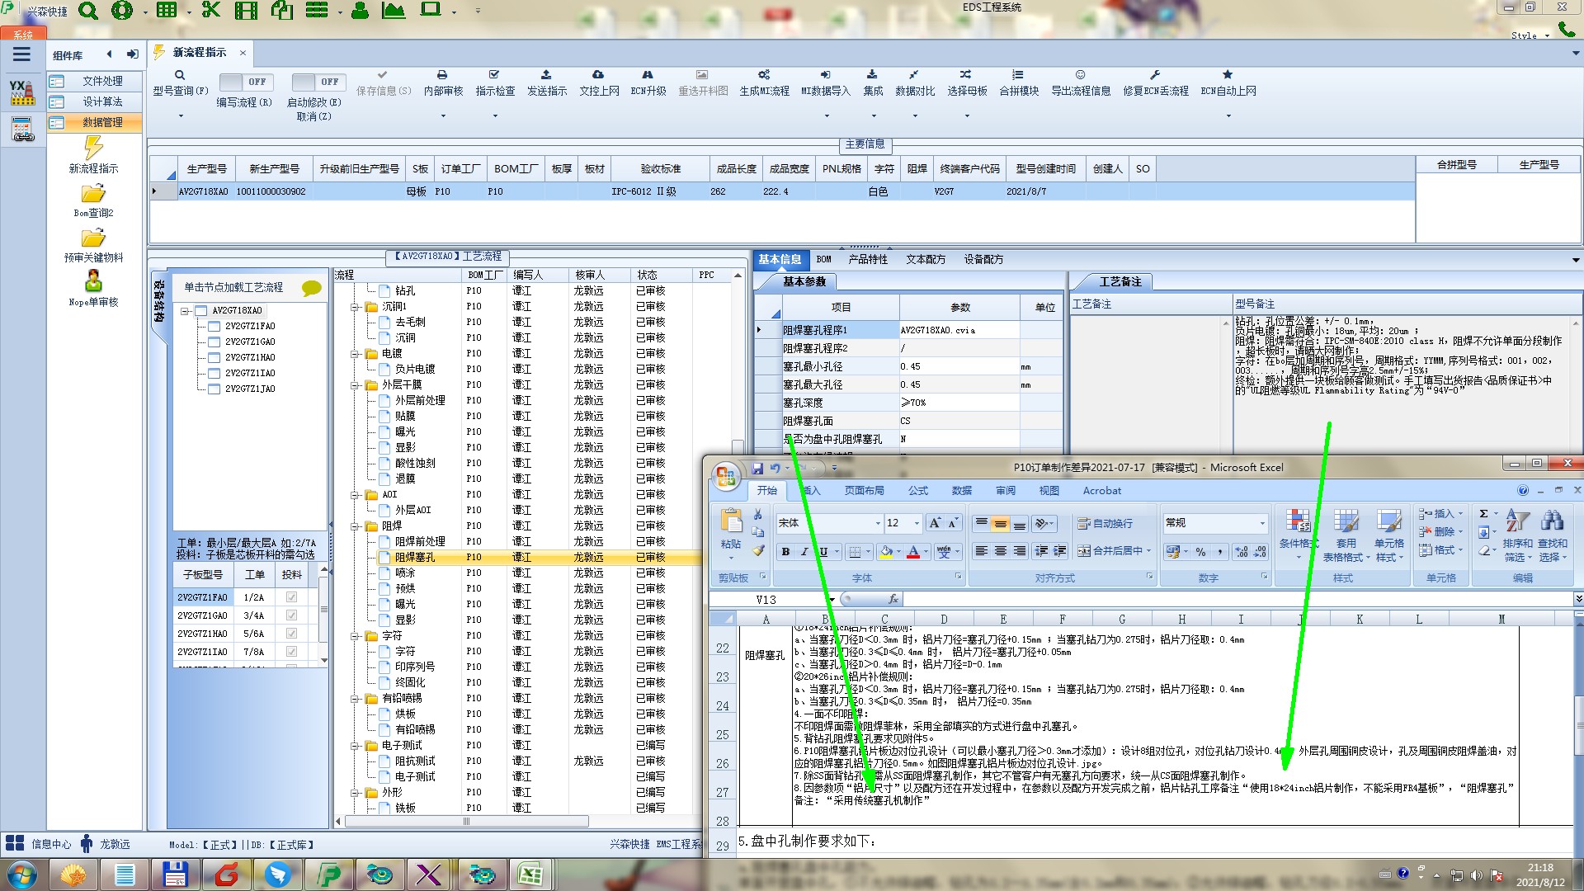Check the 投料 checkbox for 2V2G7Z1FA0
This screenshot has width=1584, height=891.
[x=291, y=597]
